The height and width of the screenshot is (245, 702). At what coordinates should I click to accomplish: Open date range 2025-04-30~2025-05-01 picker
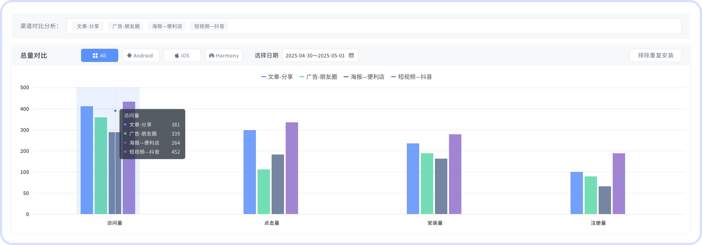click(x=320, y=55)
